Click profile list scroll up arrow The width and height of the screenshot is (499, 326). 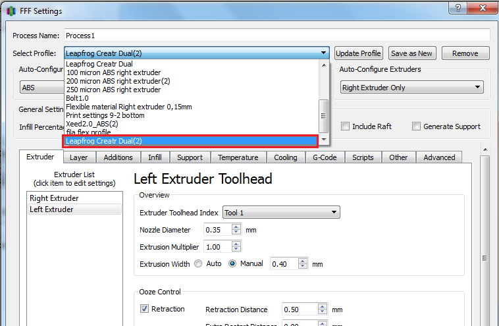324,65
